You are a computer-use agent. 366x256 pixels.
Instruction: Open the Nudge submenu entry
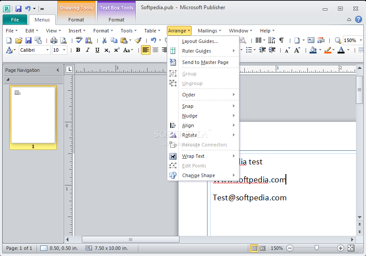(204, 116)
